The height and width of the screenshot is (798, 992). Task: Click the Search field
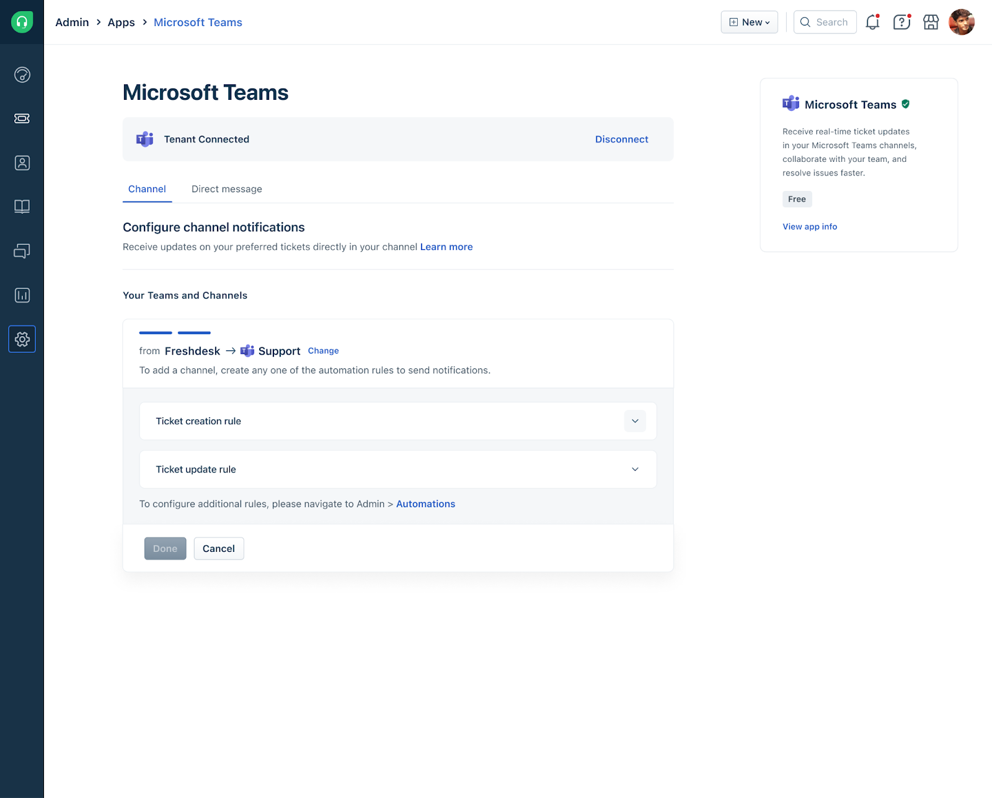825,22
